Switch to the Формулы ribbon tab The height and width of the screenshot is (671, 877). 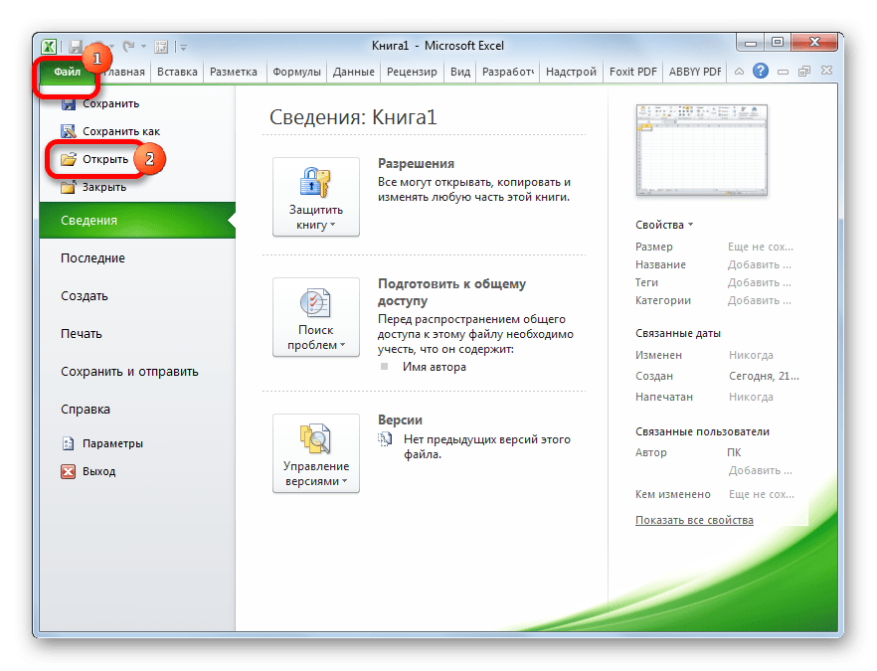[296, 73]
